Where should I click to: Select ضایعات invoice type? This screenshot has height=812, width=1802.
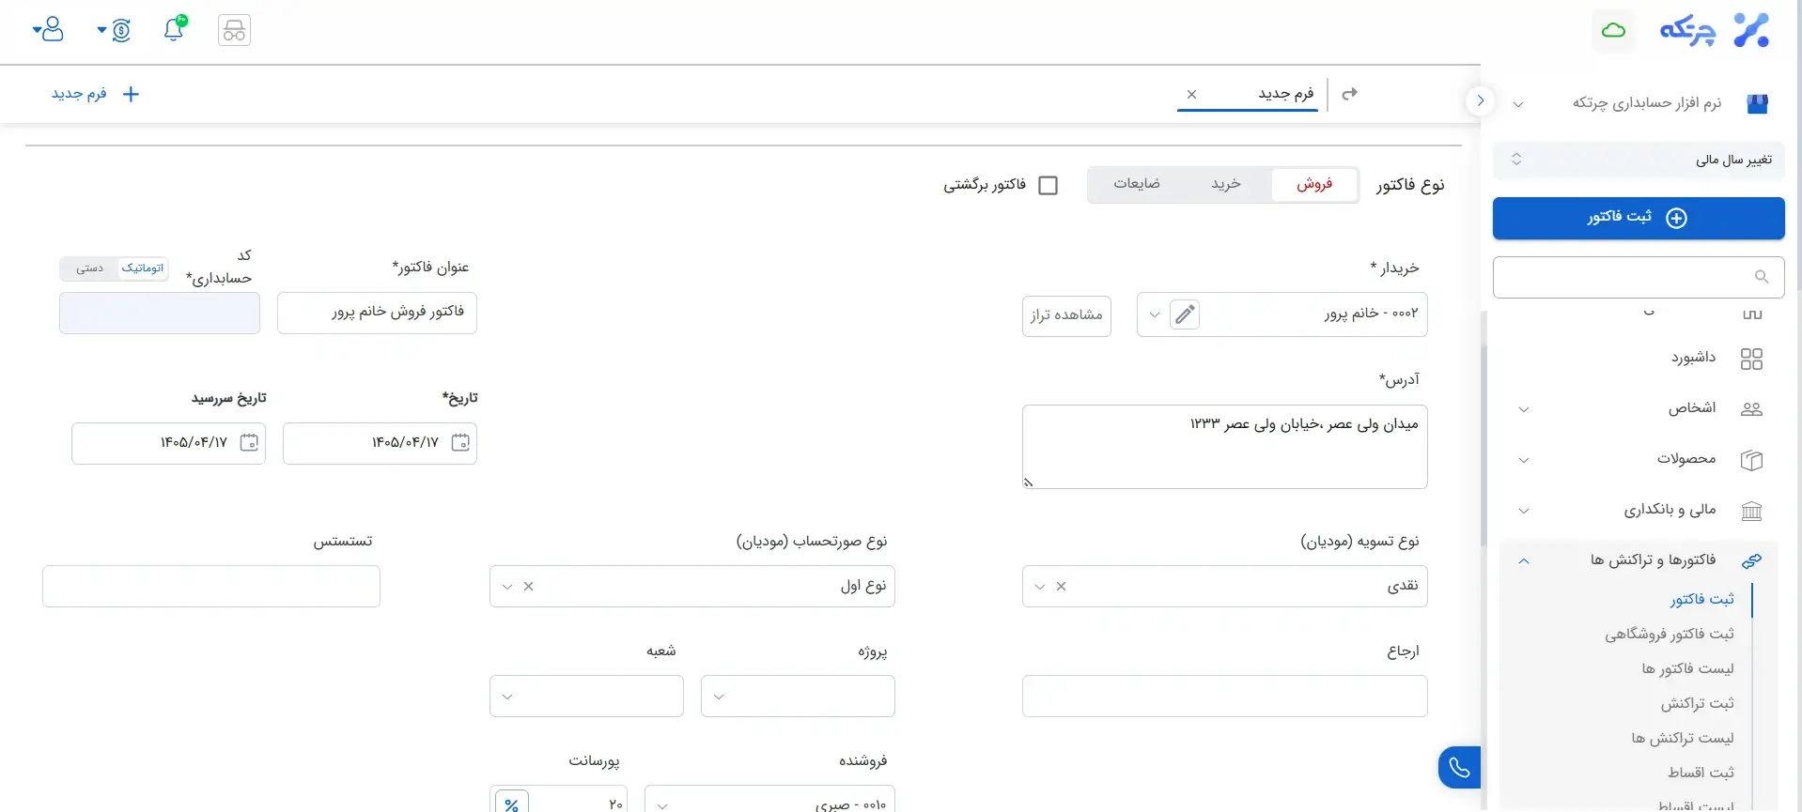point(1137,184)
